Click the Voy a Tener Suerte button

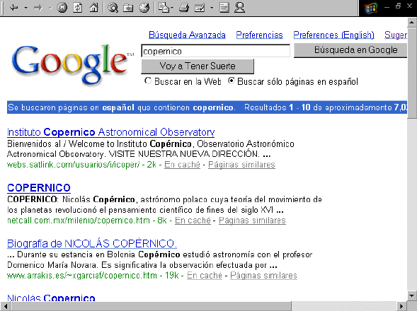click(198, 66)
